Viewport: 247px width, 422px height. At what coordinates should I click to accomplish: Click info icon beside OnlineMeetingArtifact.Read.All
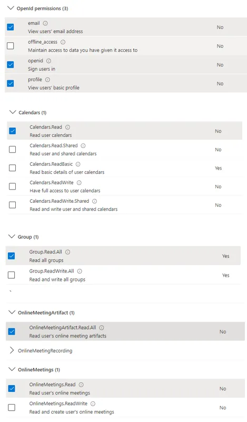[x=102, y=328]
